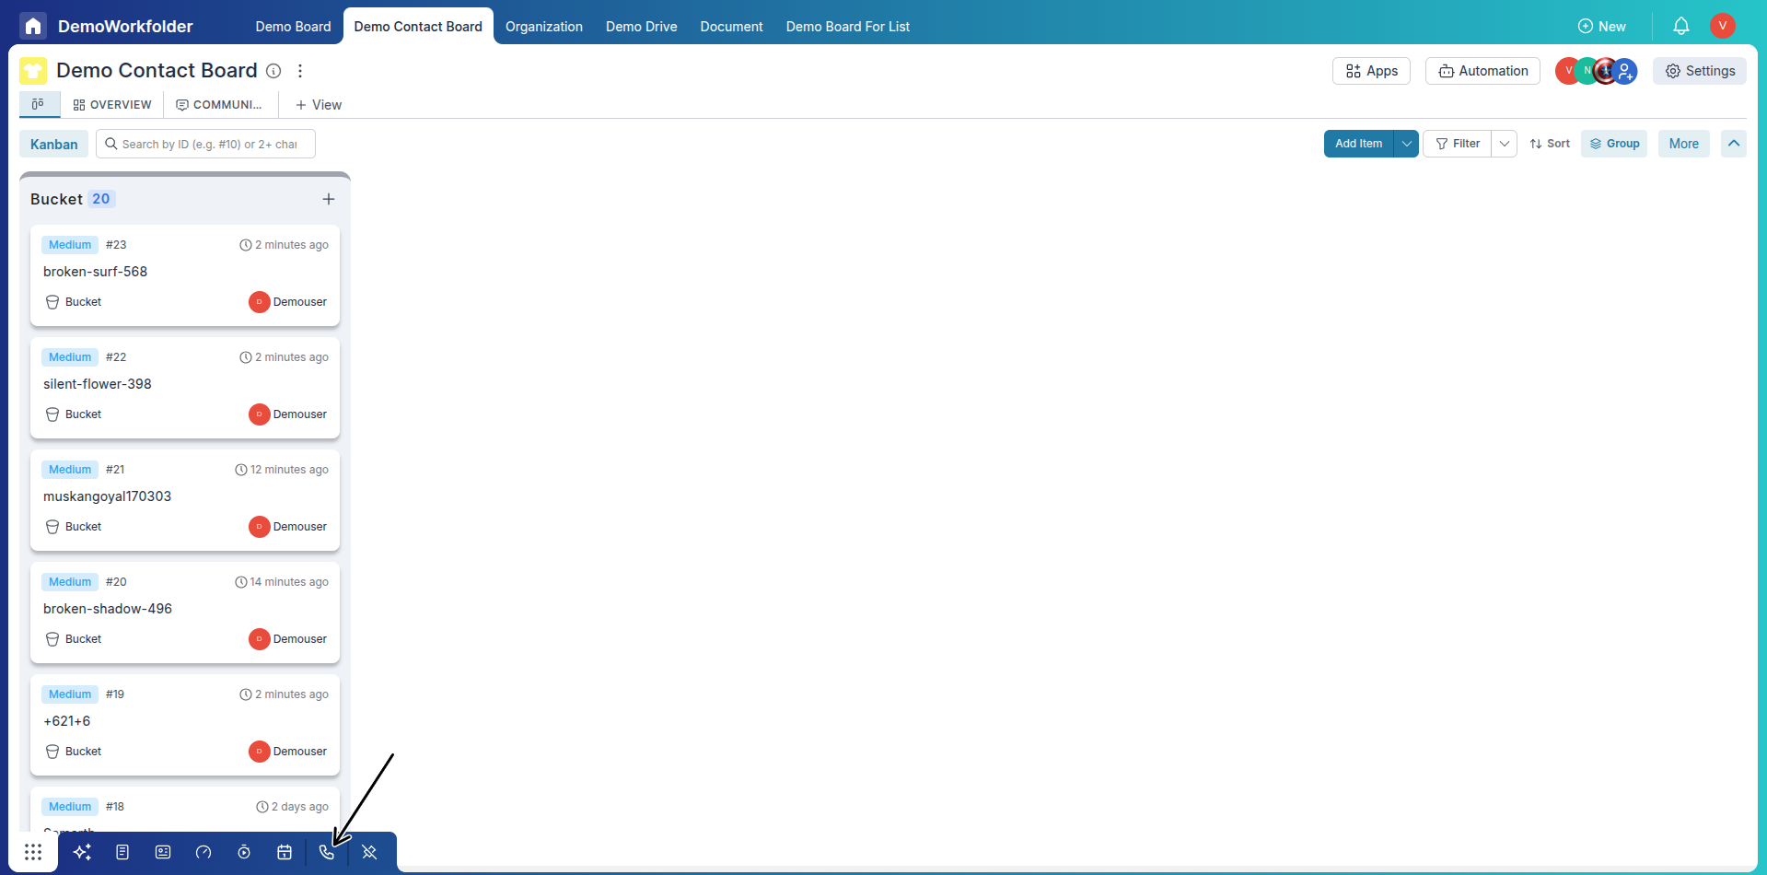Open the notes document icon in dock
This screenshot has width=1767, height=875.
point(122,852)
